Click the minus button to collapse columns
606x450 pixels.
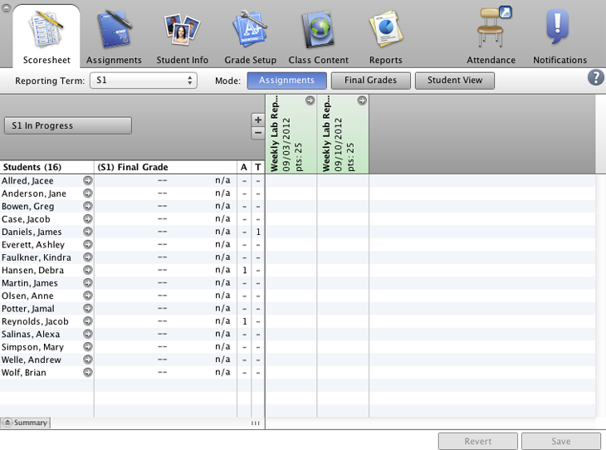click(257, 133)
